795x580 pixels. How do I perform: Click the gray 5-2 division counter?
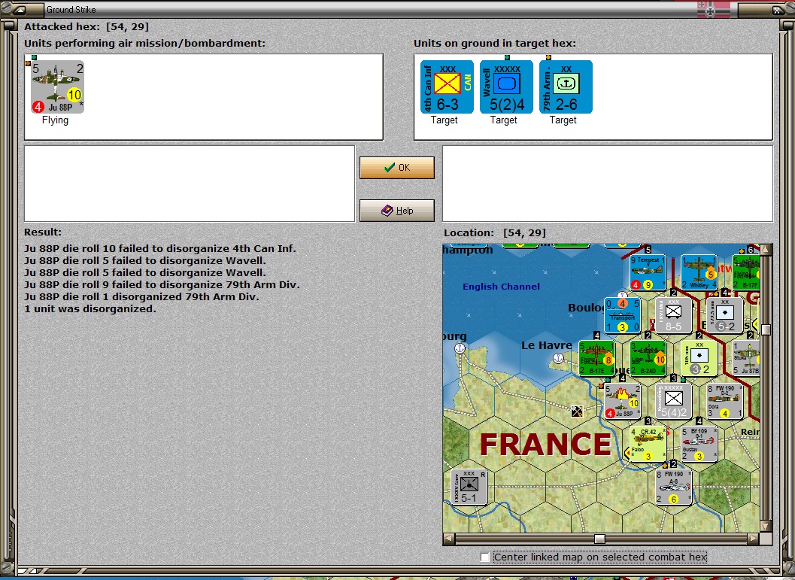pyautogui.click(x=724, y=315)
